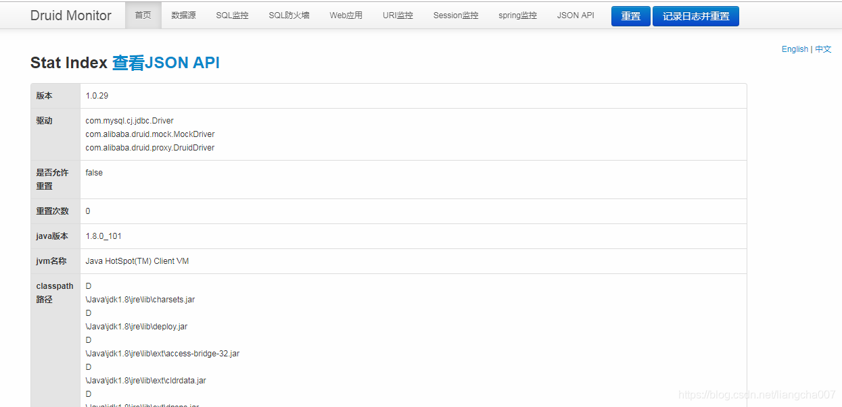
Task: Click the jvm名称 row label
Action: pos(51,261)
